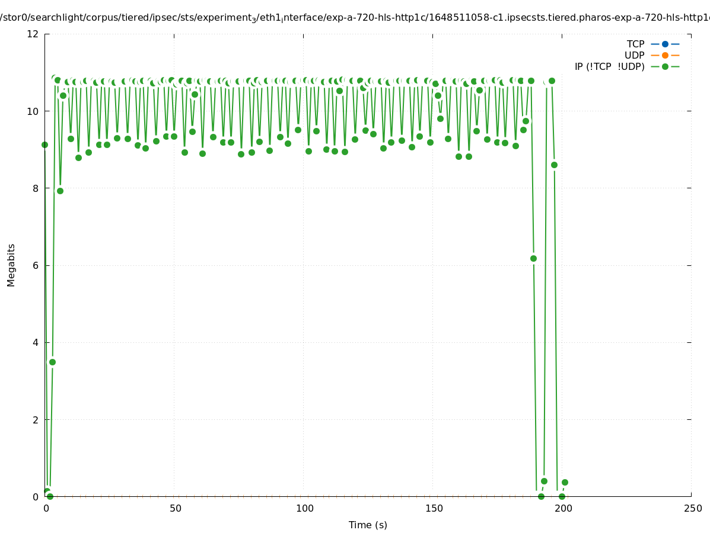This screenshot has width=710, height=533.
Task: Click the green IP legend marker
Action: 665,66
